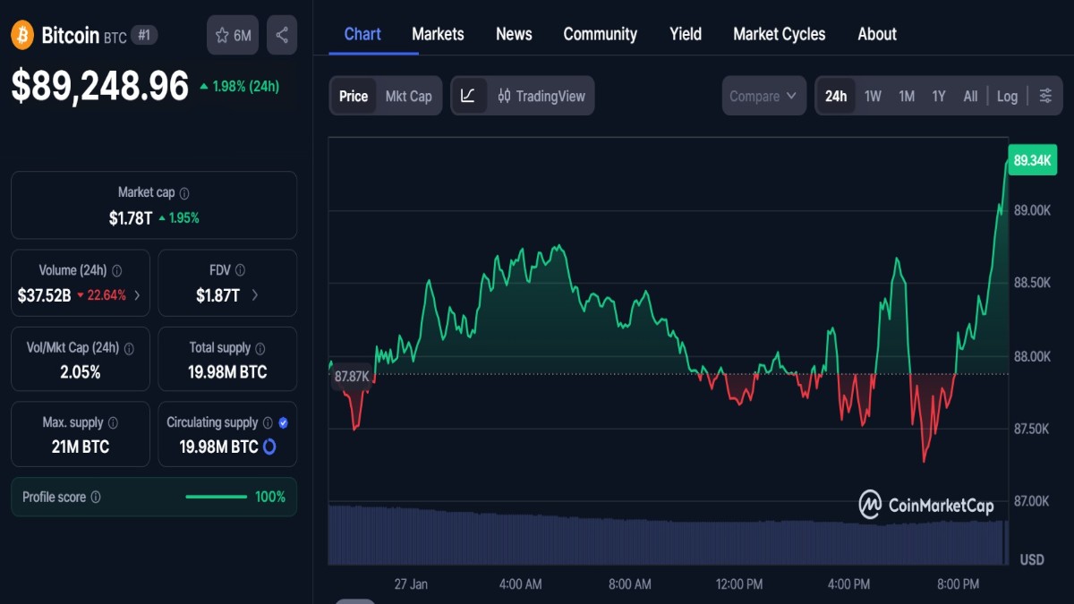
Task: Select the 1Y chart timeframe
Action: (938, 96)
